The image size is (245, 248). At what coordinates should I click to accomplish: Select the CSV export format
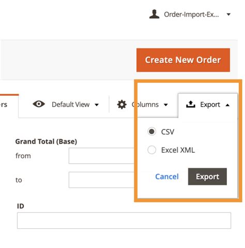152,132
